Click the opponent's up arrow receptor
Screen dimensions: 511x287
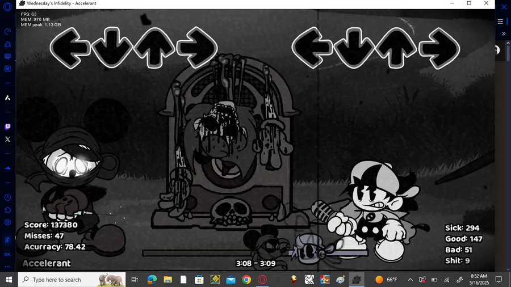click(x=154, y=48)
